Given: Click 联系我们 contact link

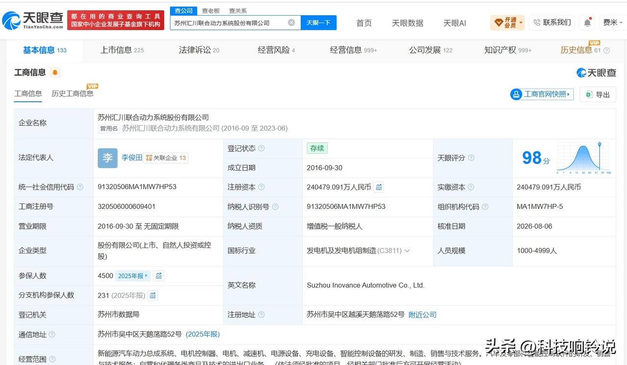Looking at the screenshot, I should (552, 23).
